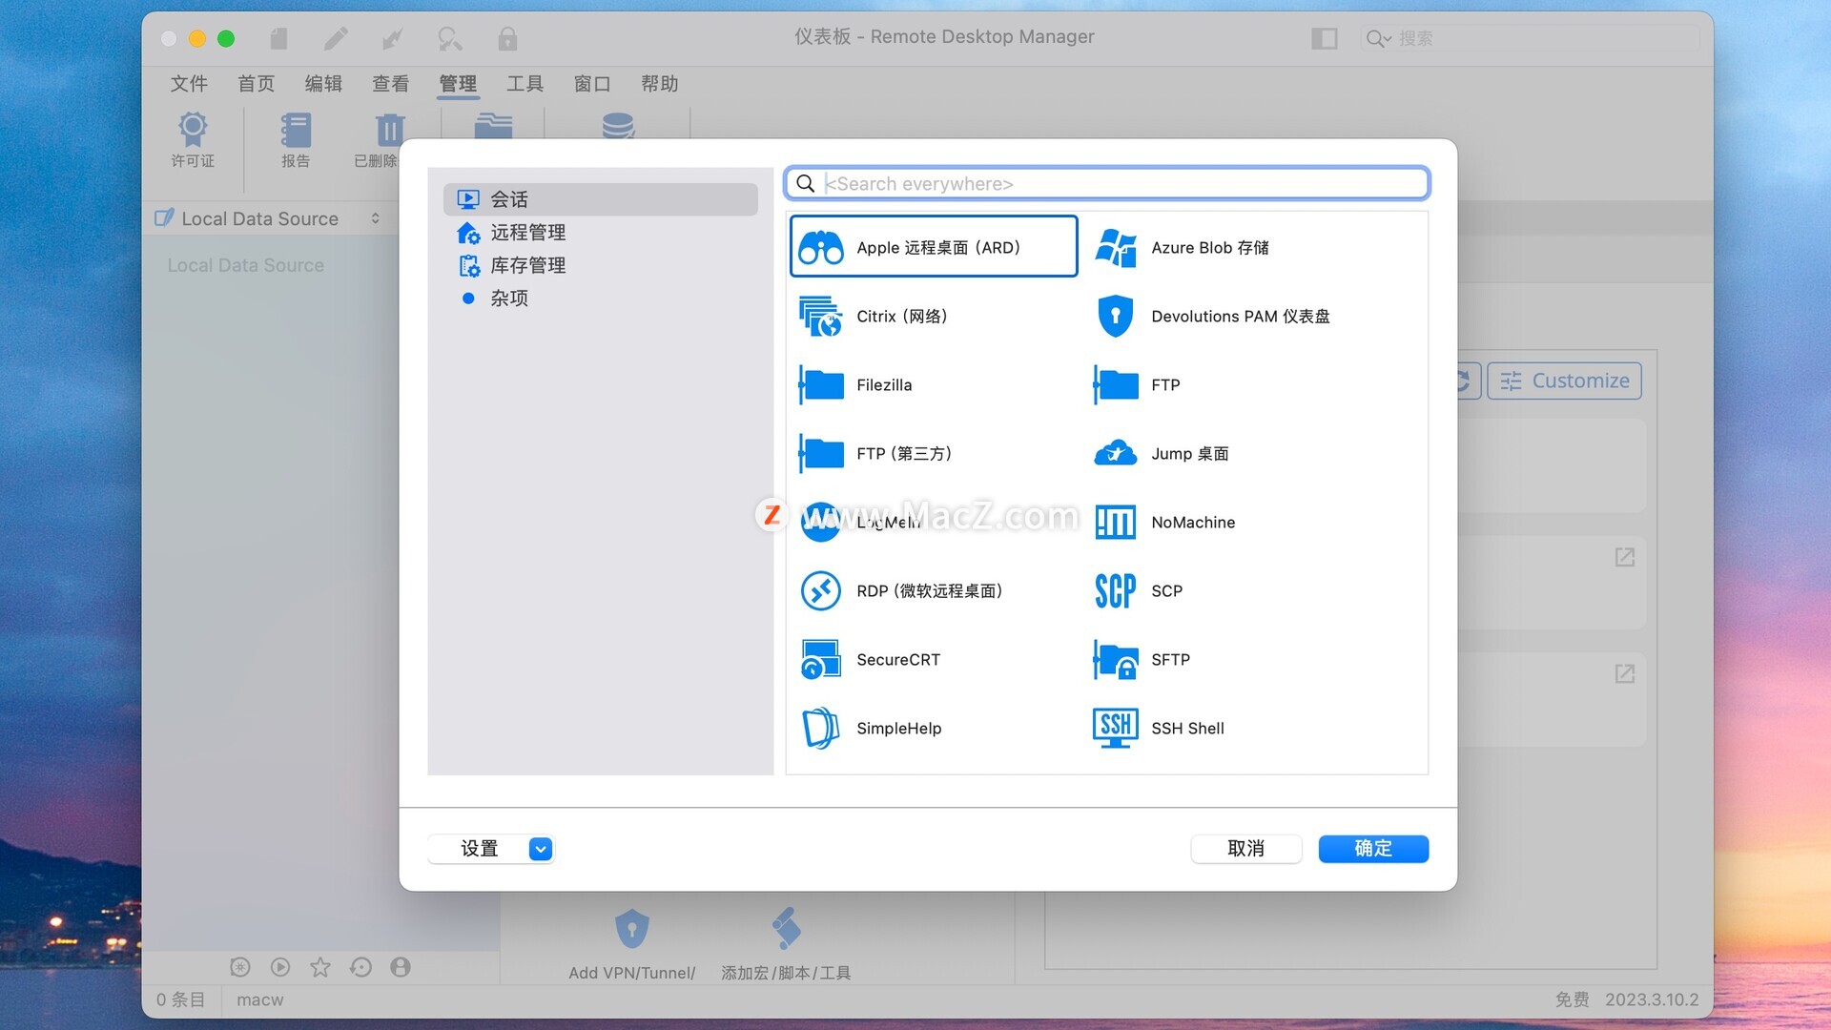The width and height of the screenshot is (1831, 1030).
Task: Open the 远程管理 category in sidebar
Action: 527,233
